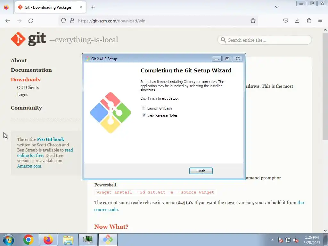The image size is (328, 246).
Task: Click the git logo on the website header
Action: pos(29,39)
